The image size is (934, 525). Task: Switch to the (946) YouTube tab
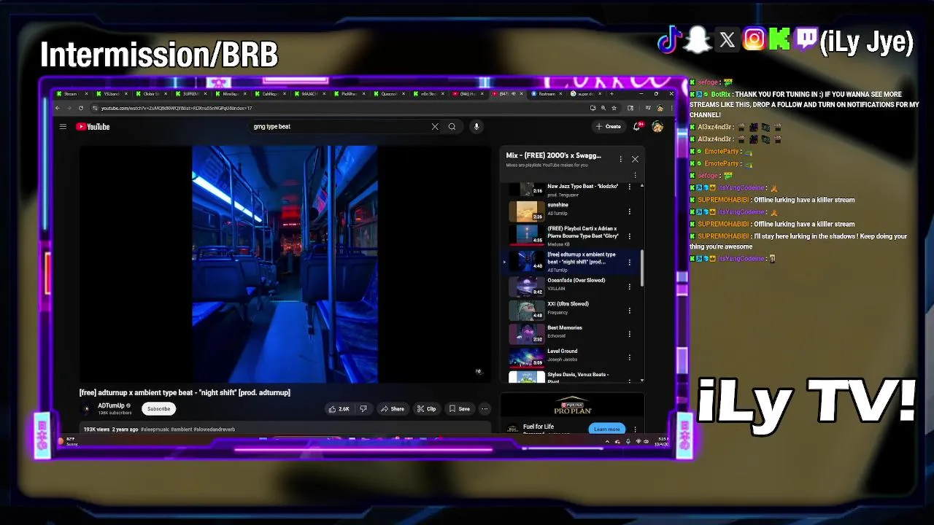[x=468, y=93]
